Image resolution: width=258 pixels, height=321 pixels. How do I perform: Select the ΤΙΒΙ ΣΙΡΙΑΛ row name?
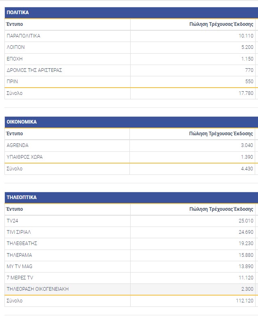click(x=19, y=232)
